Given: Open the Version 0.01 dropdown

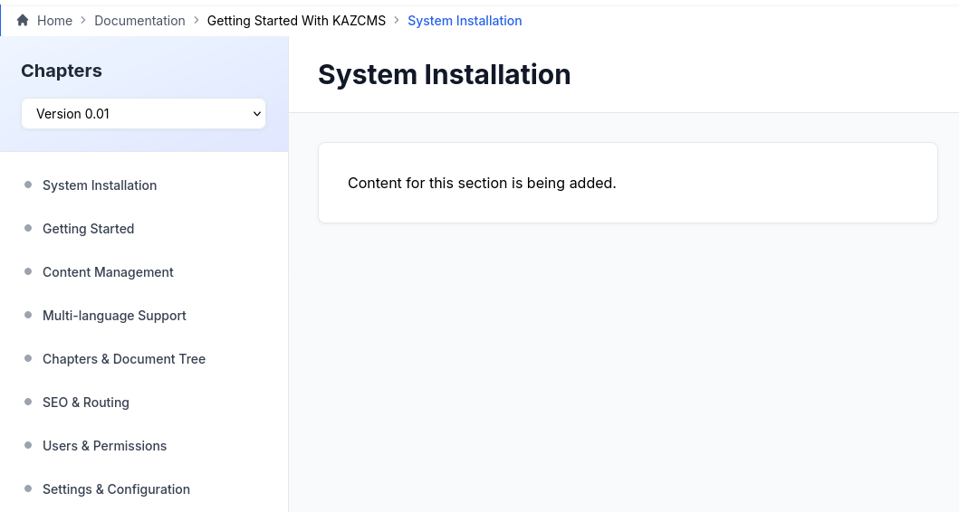Looking at the screenshot, I should [x=143, y=114].
